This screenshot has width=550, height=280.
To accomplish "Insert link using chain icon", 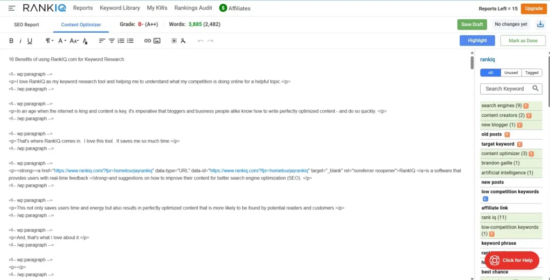I will pos(148,41).
